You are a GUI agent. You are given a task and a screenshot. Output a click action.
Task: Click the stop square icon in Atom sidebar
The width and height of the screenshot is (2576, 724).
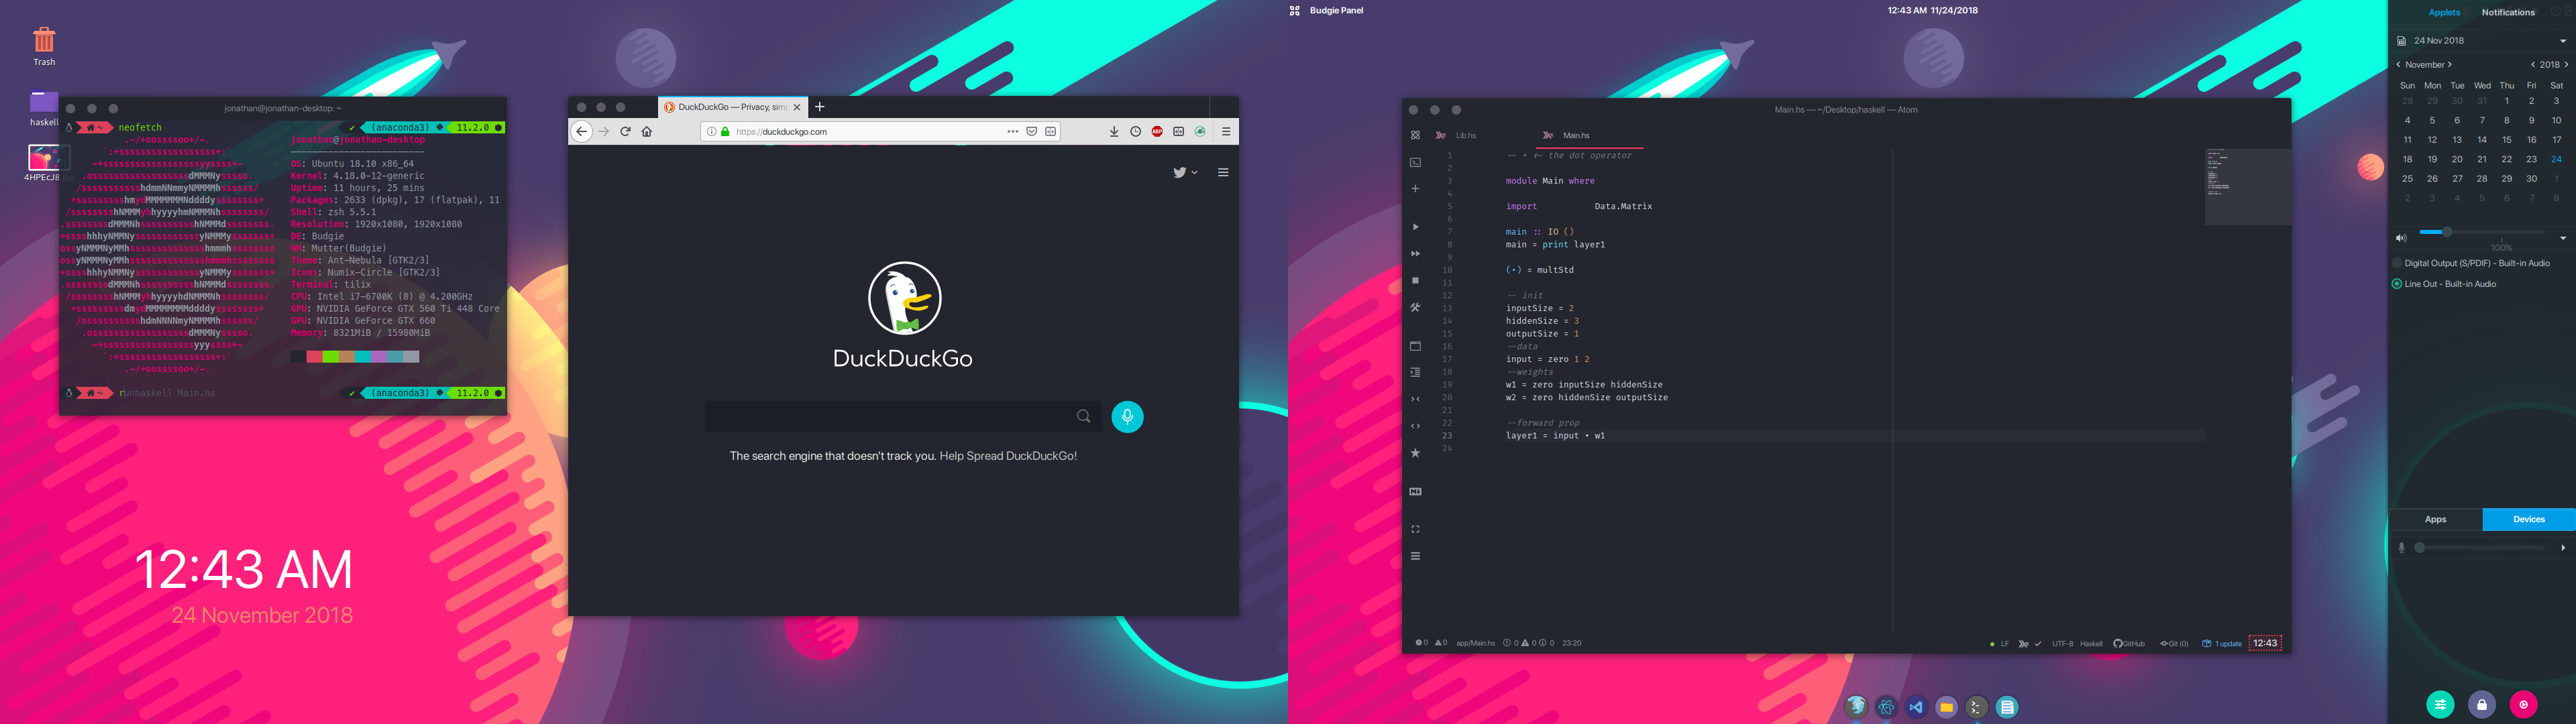[x=1415, y=281]
